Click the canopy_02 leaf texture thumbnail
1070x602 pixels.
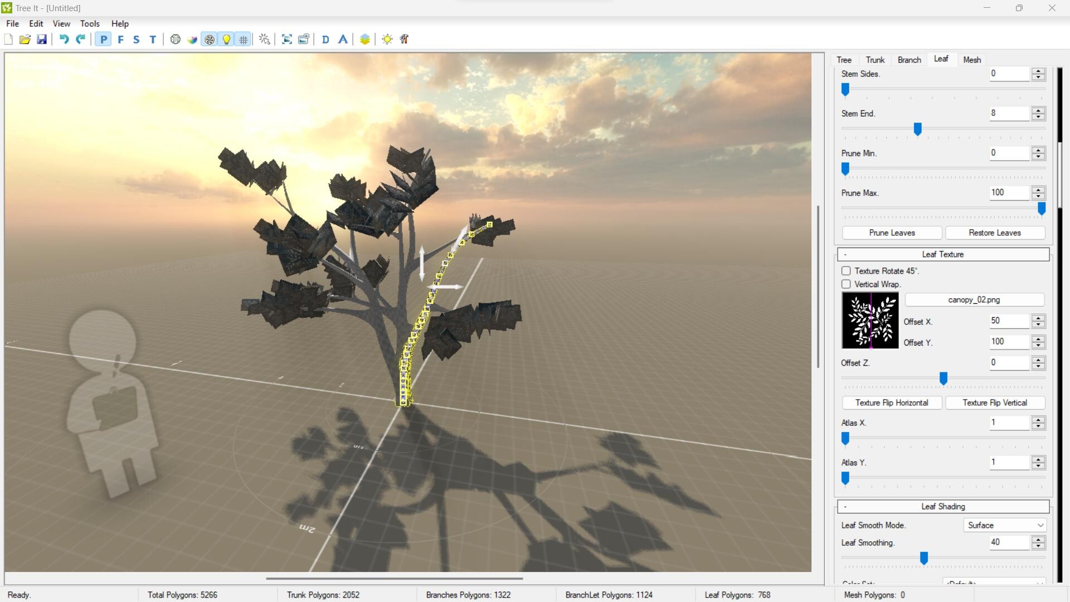click(x=870, y=321)
